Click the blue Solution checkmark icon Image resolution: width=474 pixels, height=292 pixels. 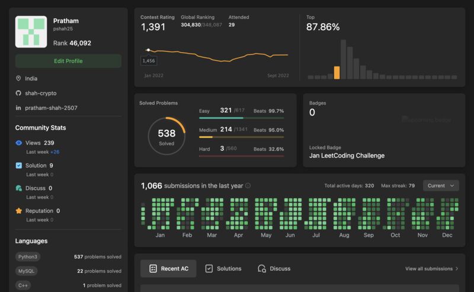pos(19,166)
